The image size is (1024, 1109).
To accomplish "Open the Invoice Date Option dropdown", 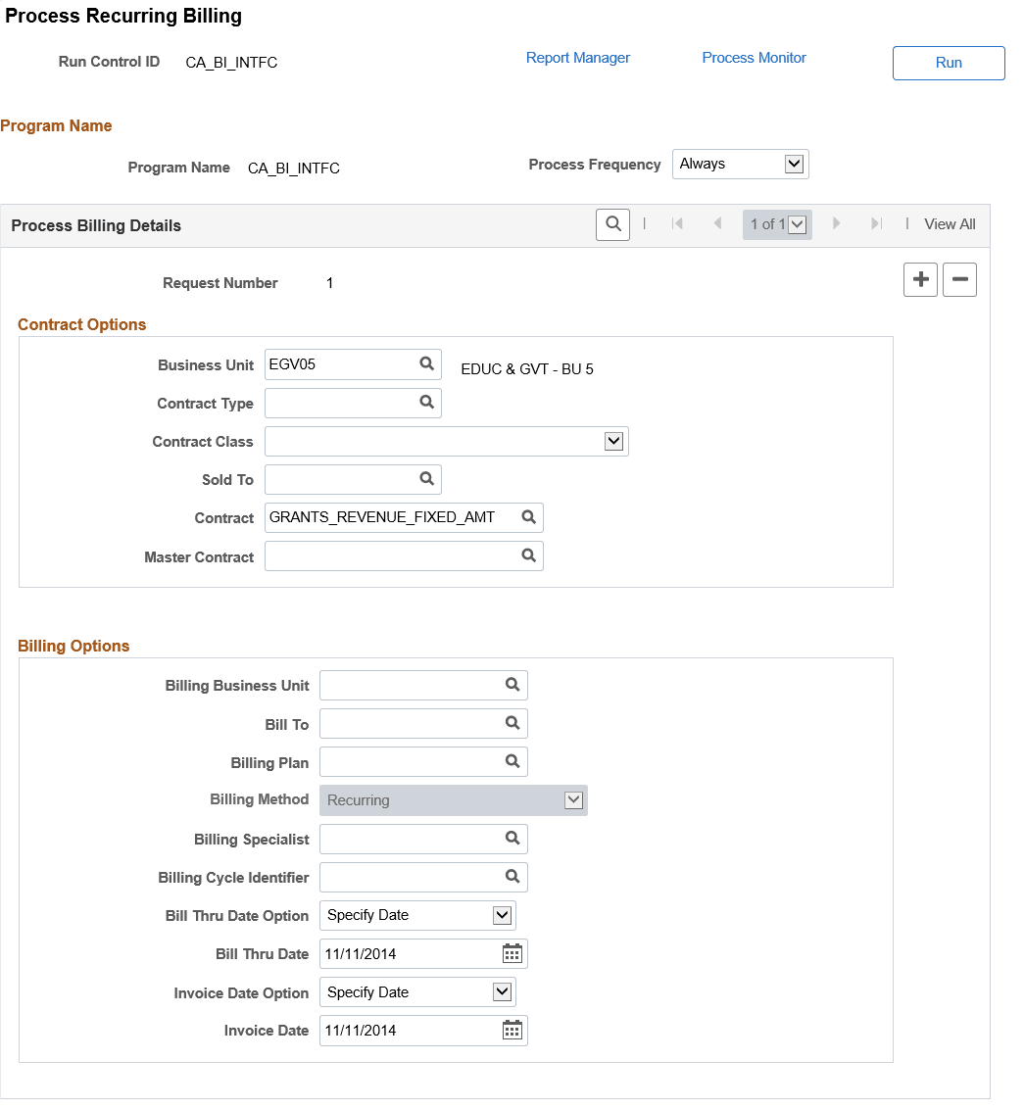I will pos(502,991).
